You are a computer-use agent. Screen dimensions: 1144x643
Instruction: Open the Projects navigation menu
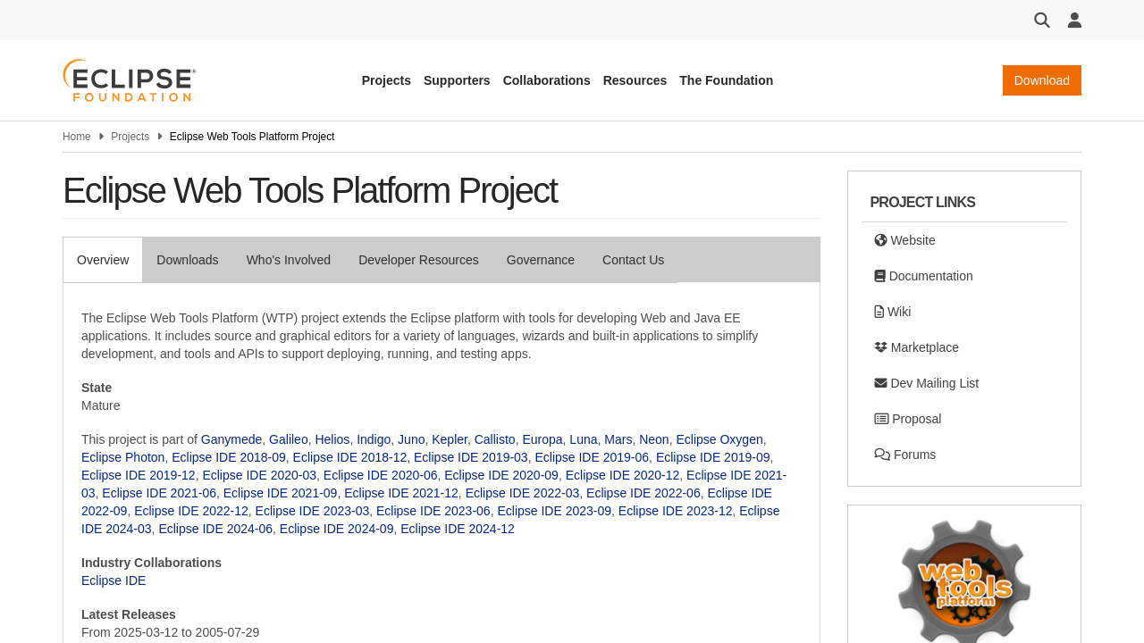tap(386, 80)
